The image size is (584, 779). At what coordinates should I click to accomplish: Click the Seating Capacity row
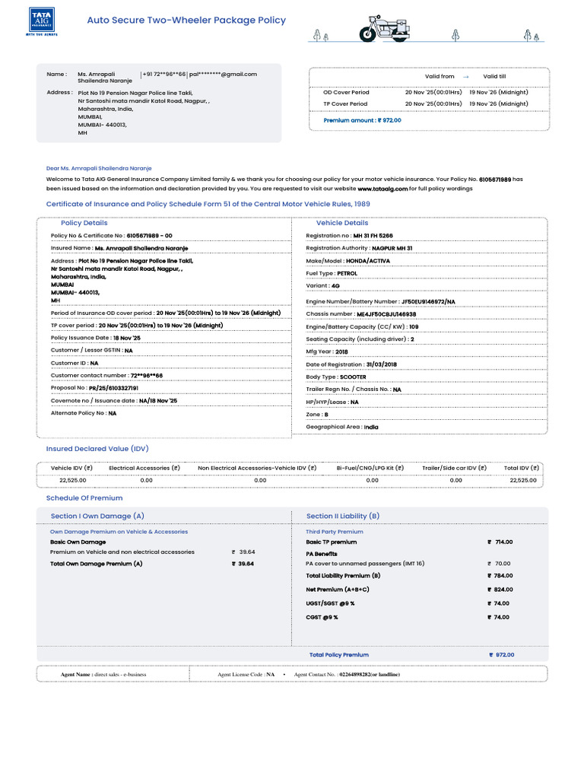pos(360,339)
